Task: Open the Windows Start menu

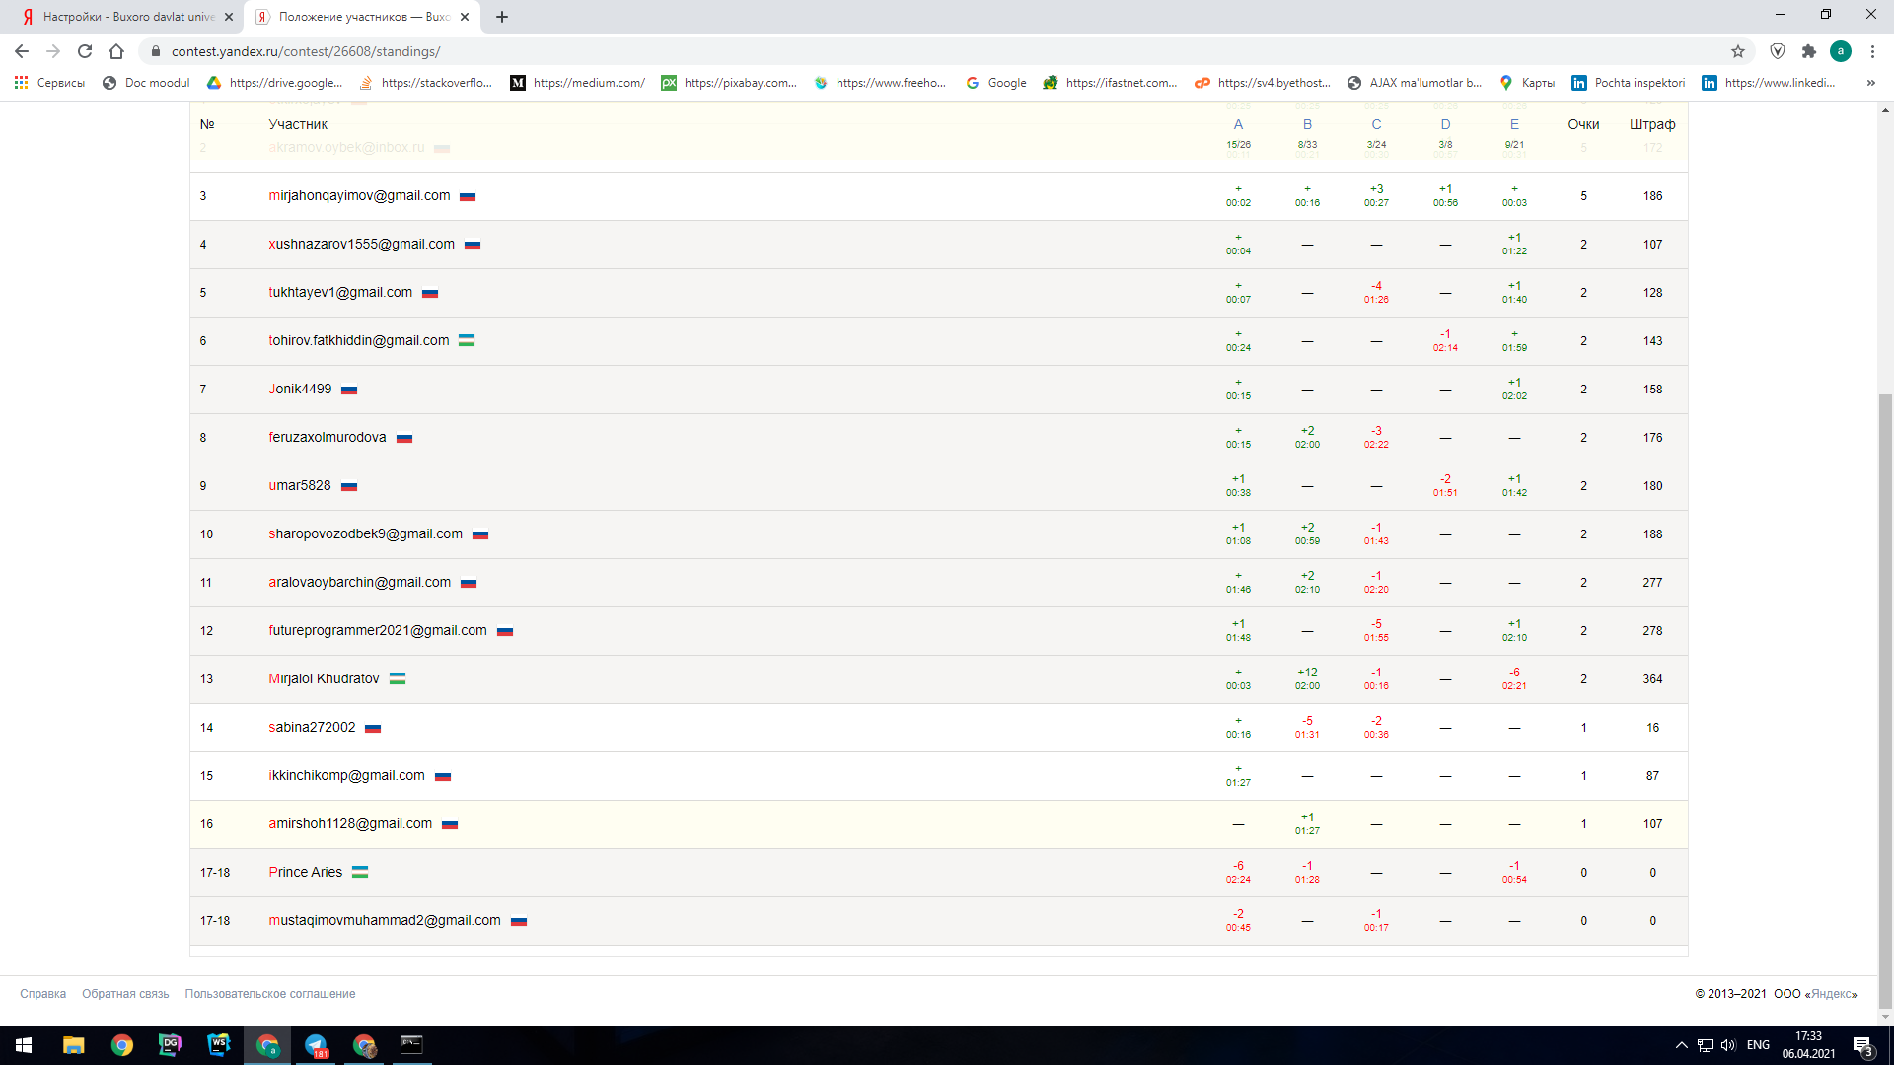Action: coord(24,1045)
